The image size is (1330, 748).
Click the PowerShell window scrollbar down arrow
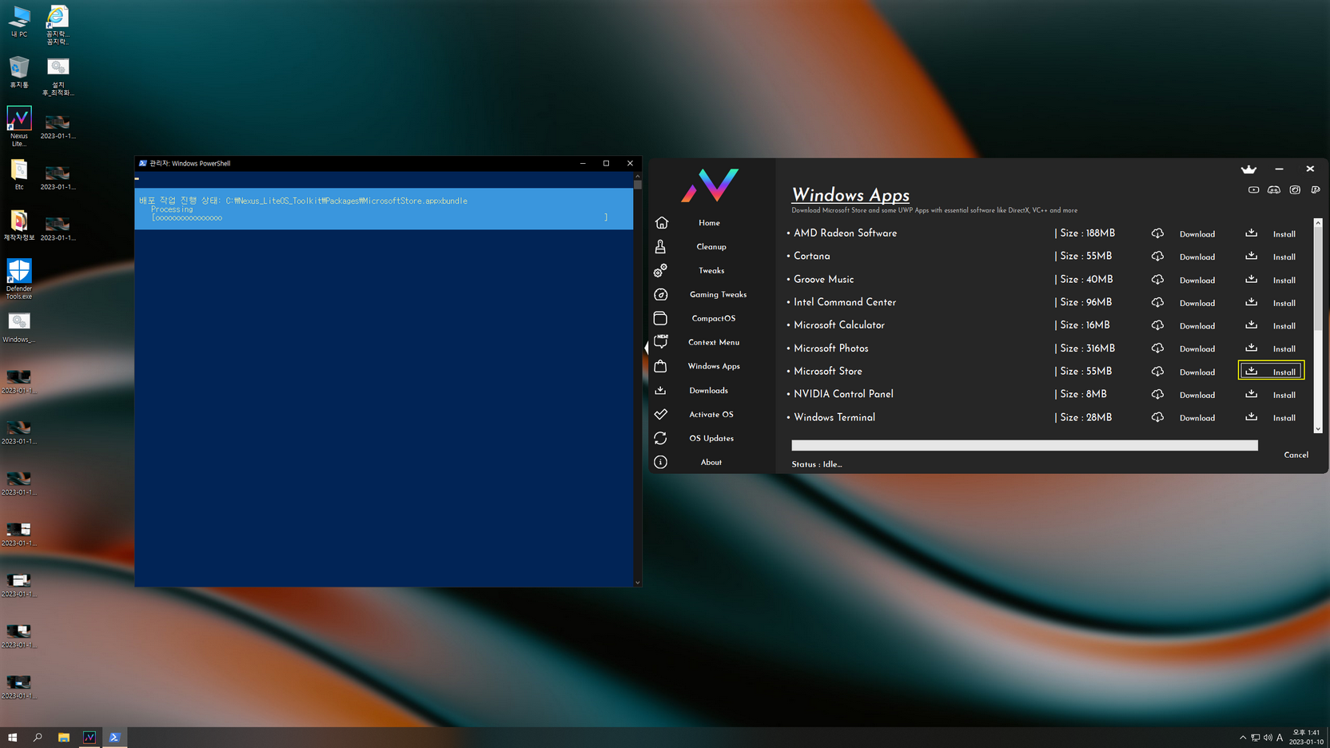pyautogui.click(x=637, y=583)
